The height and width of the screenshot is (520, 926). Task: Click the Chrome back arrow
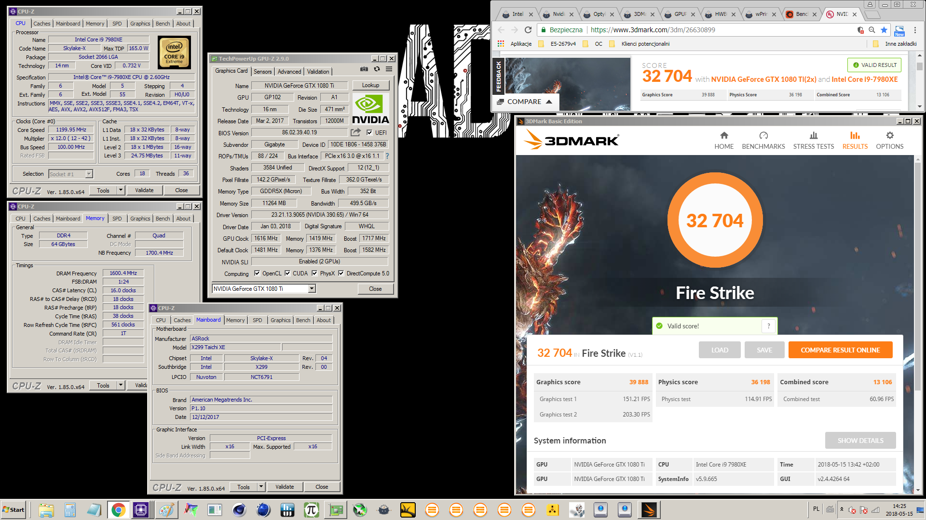[x=501, y=30]
